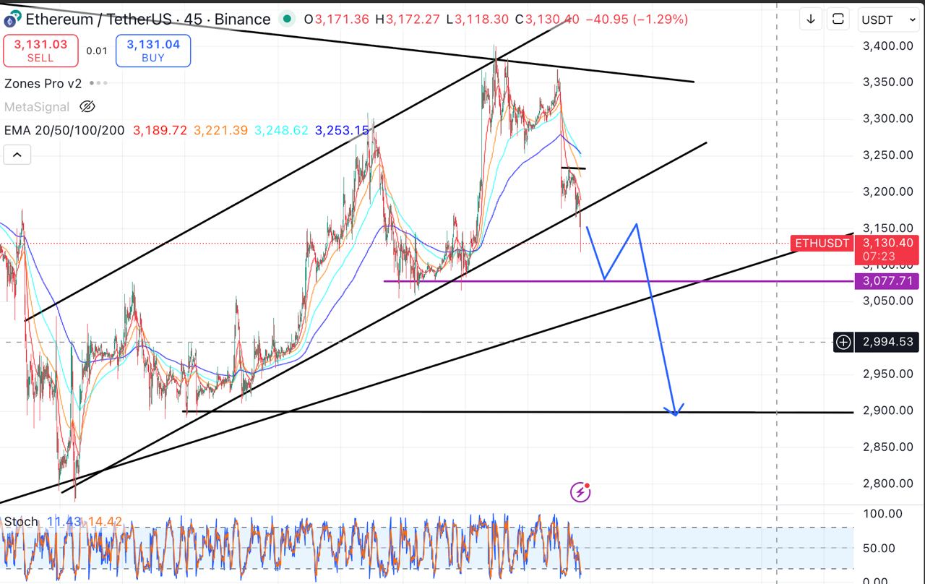
Task: Click the 3,300.00 price axis label
Action: click(x=888, y=119)
